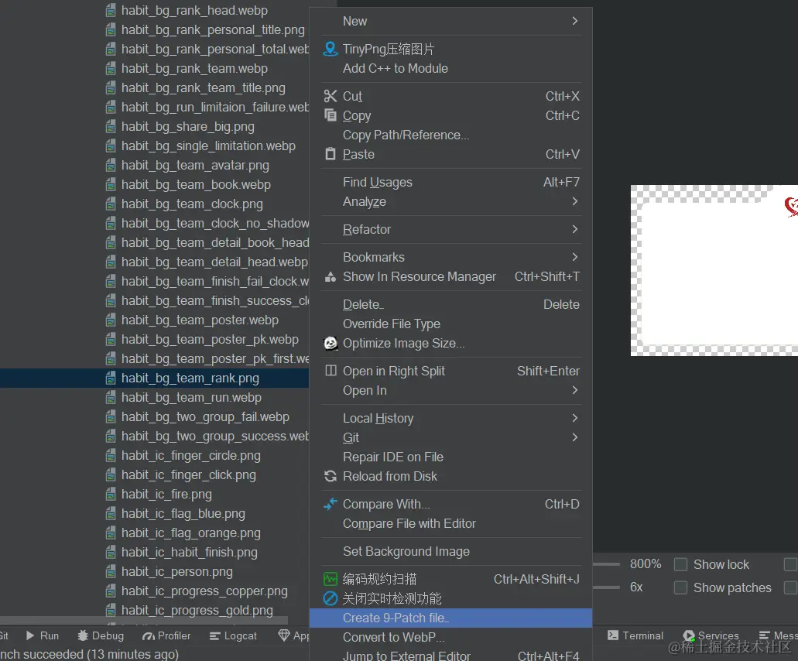Viewport: 798px width, 661px height.
Task: Click file icon of habit_bg_rank_head.webp
Action: pos(111,11)
